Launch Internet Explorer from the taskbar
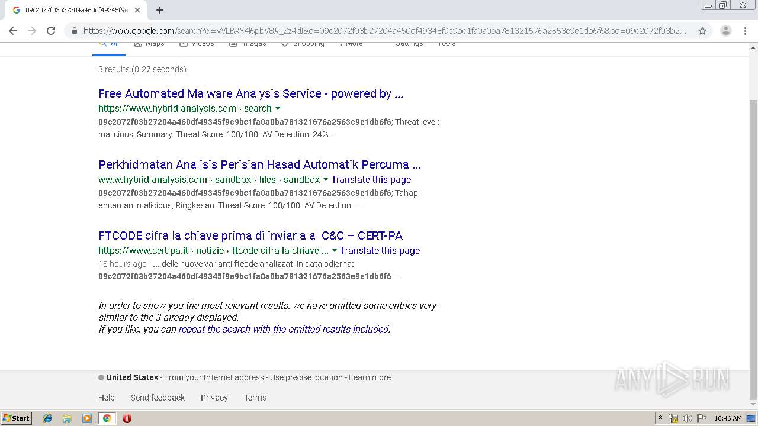 pyautogui.click(x=47, y=418)
